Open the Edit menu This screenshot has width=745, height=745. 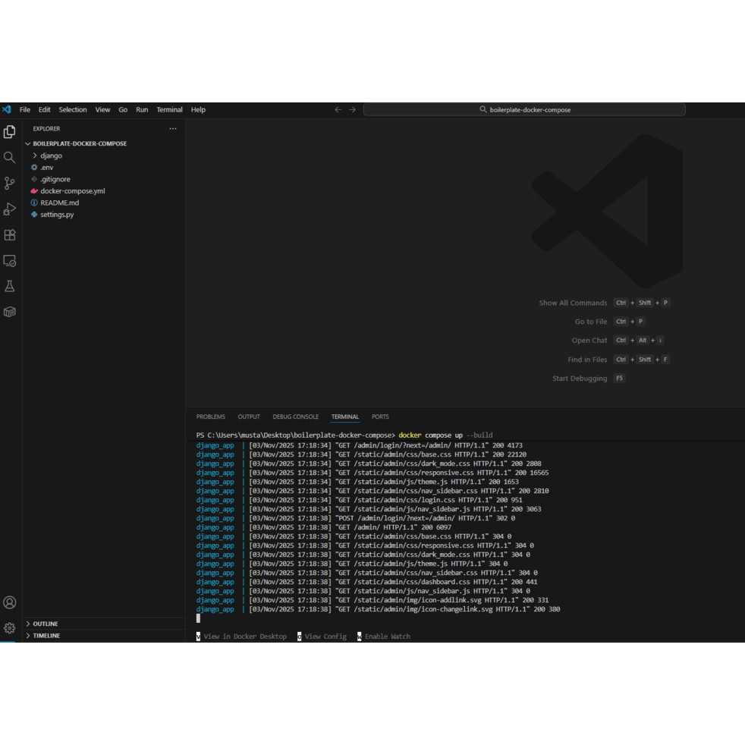pos(45,110)
